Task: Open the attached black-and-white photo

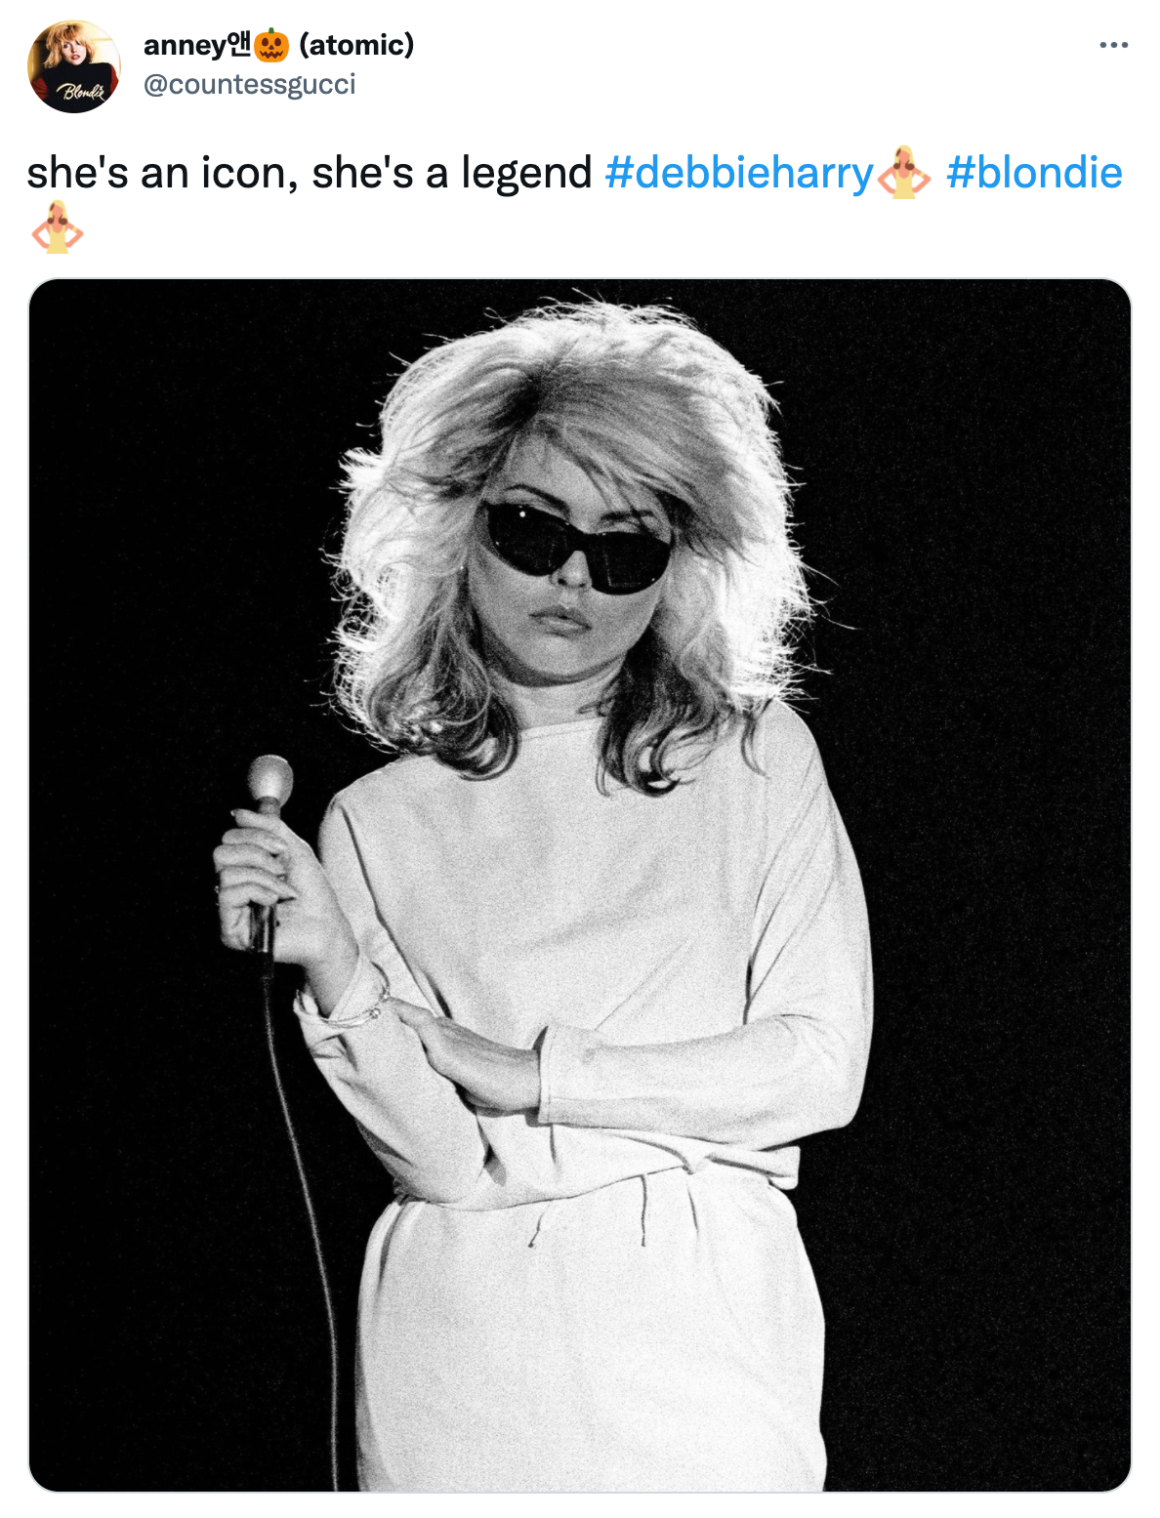Action: coord(580,884)
